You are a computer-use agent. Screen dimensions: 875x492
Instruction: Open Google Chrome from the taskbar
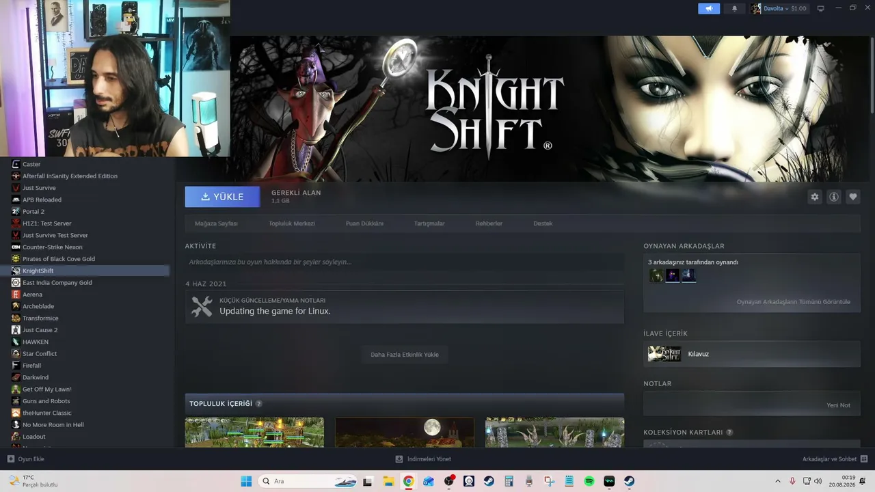[408, 481]
